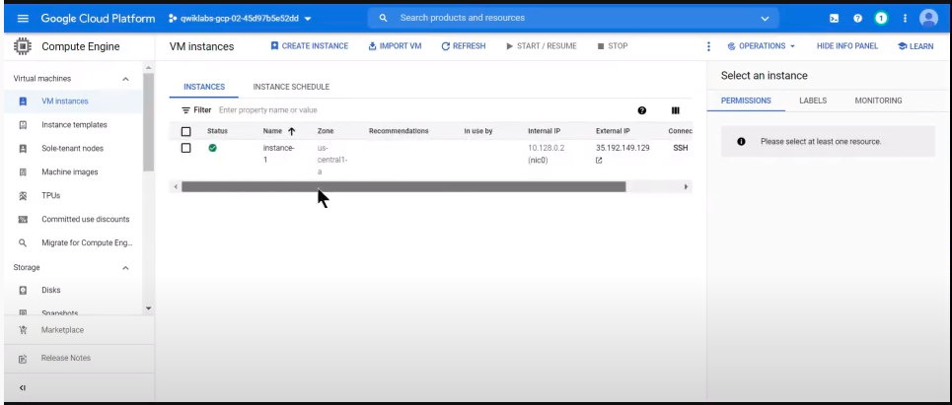
Task: Switch to Permissions tab in info panel
Action: coord(746,101)
